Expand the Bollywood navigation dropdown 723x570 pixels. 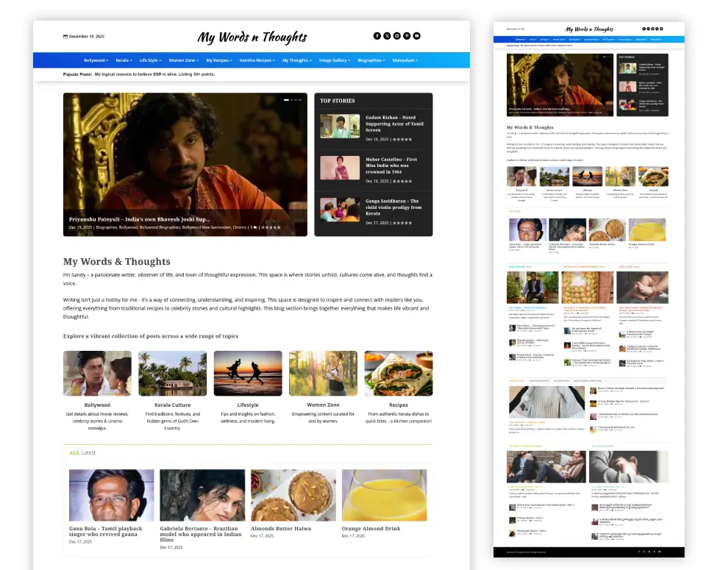pyautogui.click(x=94, y=60)
